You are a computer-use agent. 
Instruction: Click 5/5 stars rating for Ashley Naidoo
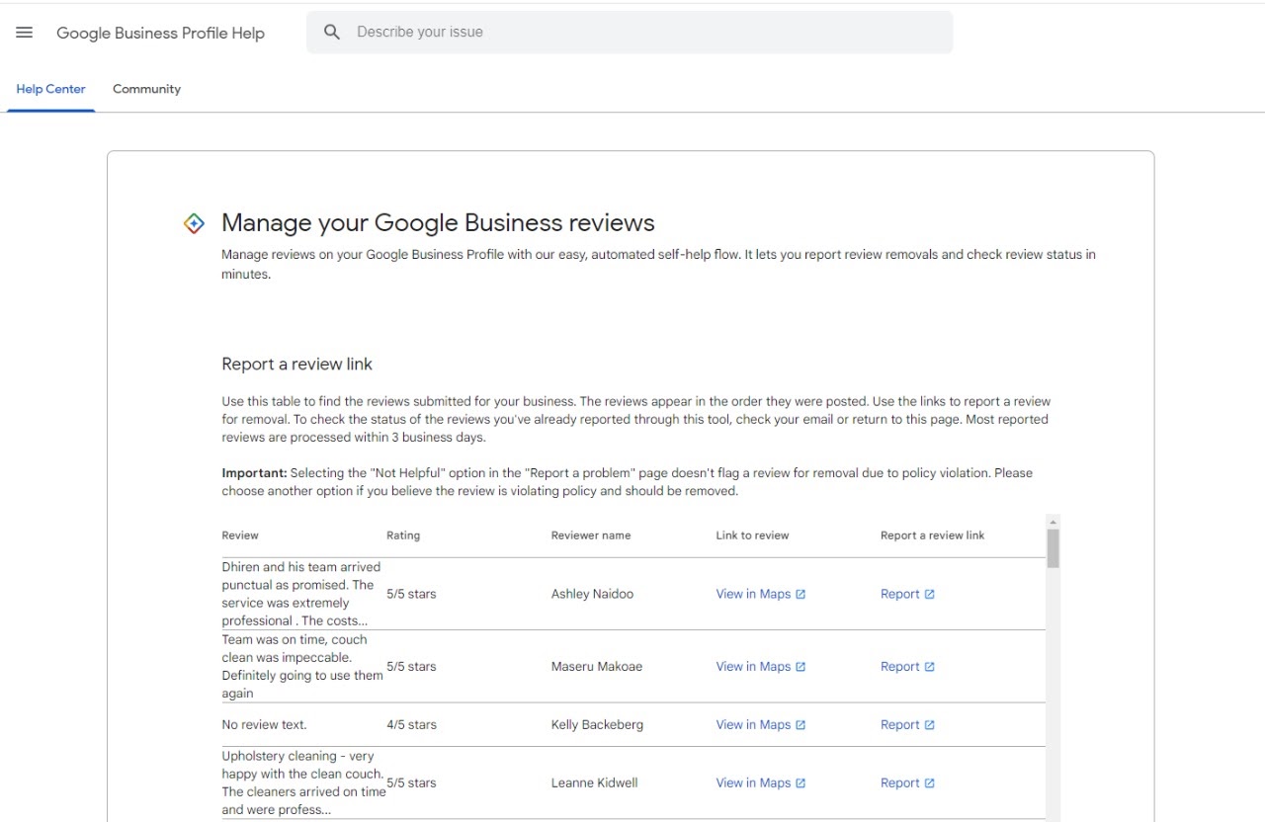pos(411,594)
